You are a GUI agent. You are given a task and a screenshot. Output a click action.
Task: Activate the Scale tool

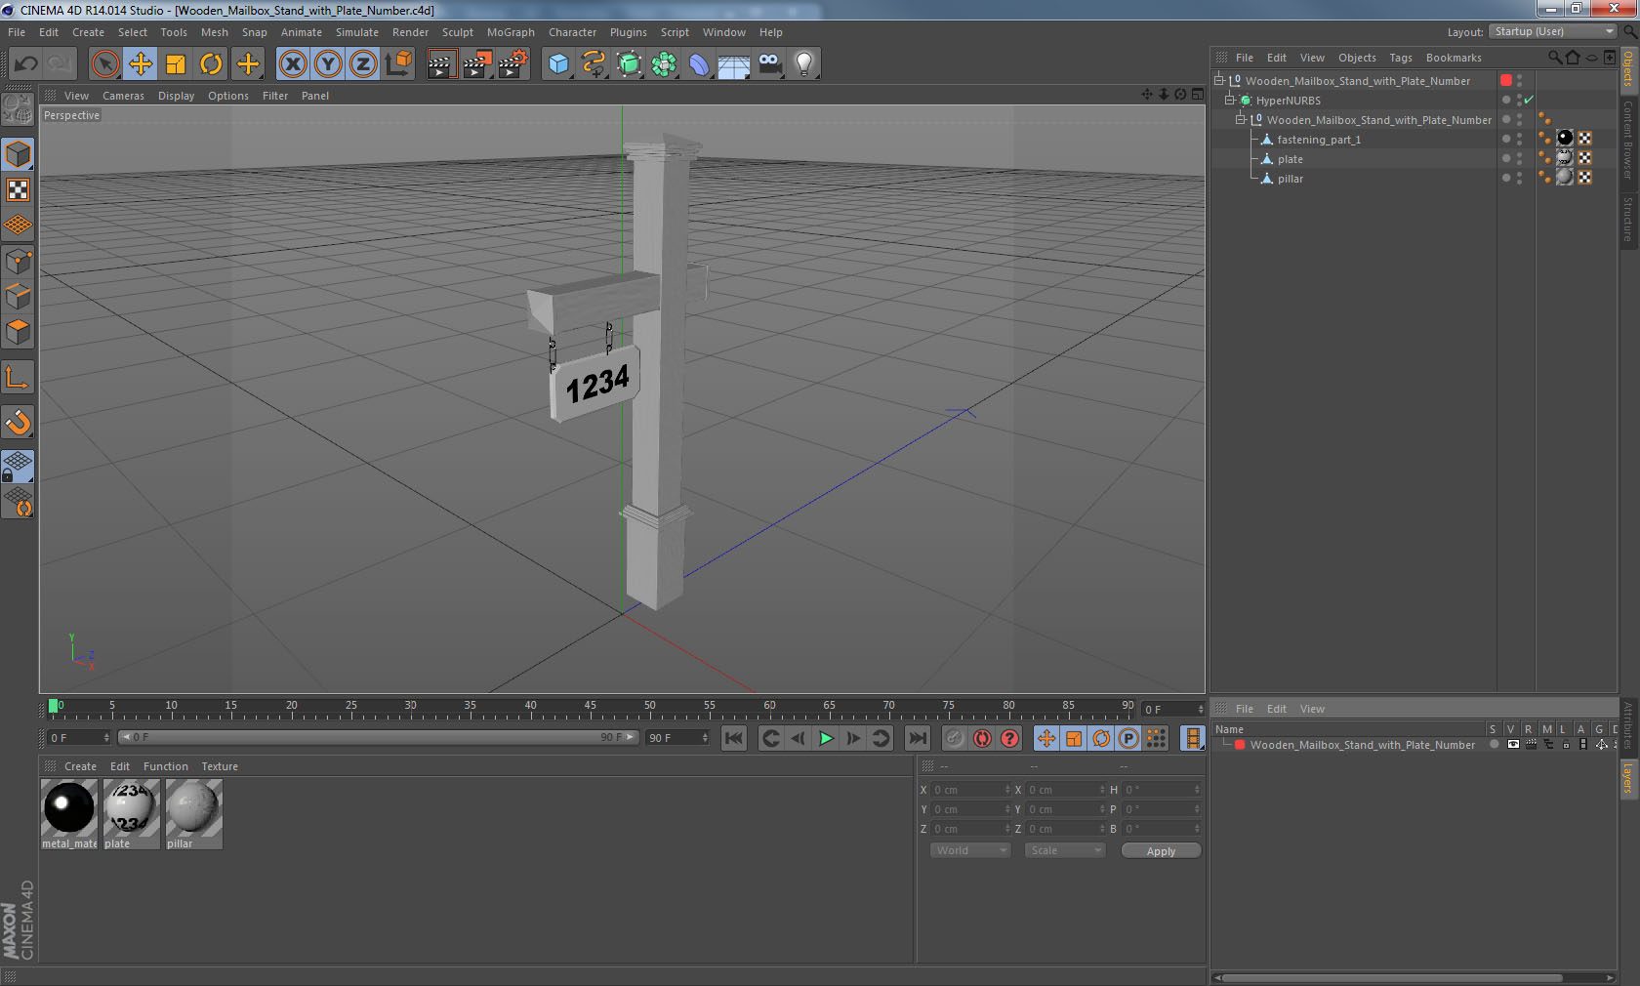[176, 64]
